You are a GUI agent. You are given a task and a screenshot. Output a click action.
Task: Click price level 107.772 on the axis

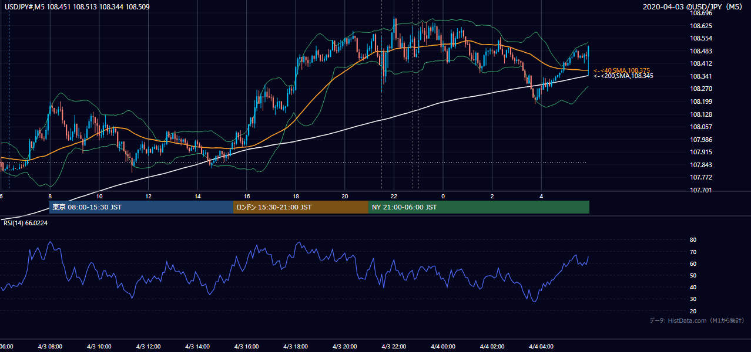pyautogui.click(x=701, y=177)
